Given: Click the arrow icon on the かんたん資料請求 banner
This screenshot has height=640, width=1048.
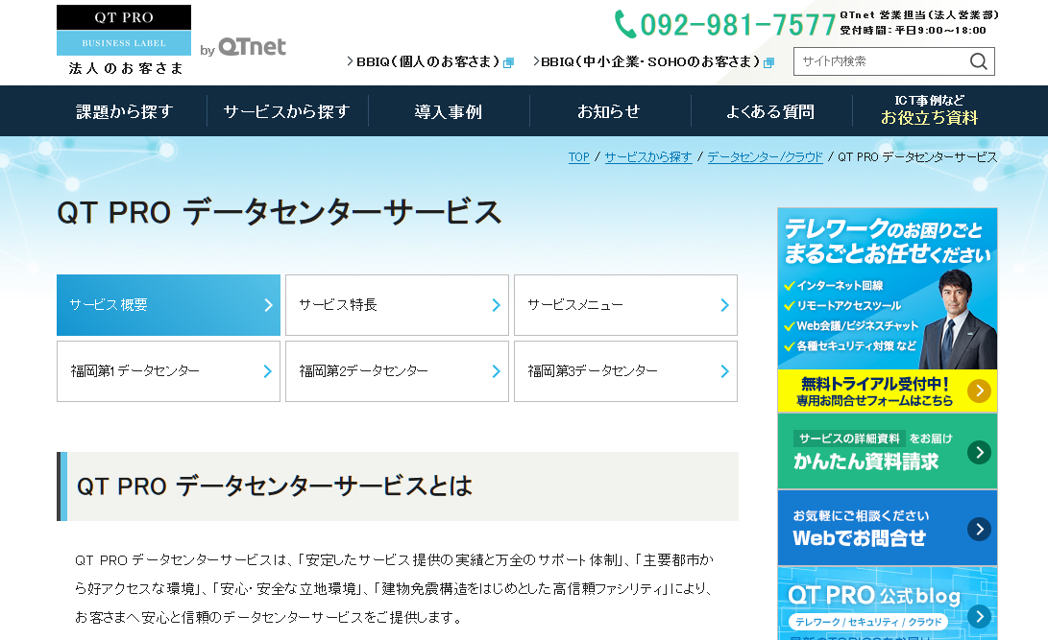Looking at the screenshot, I should pyautogui.click(x=979, y=453).
